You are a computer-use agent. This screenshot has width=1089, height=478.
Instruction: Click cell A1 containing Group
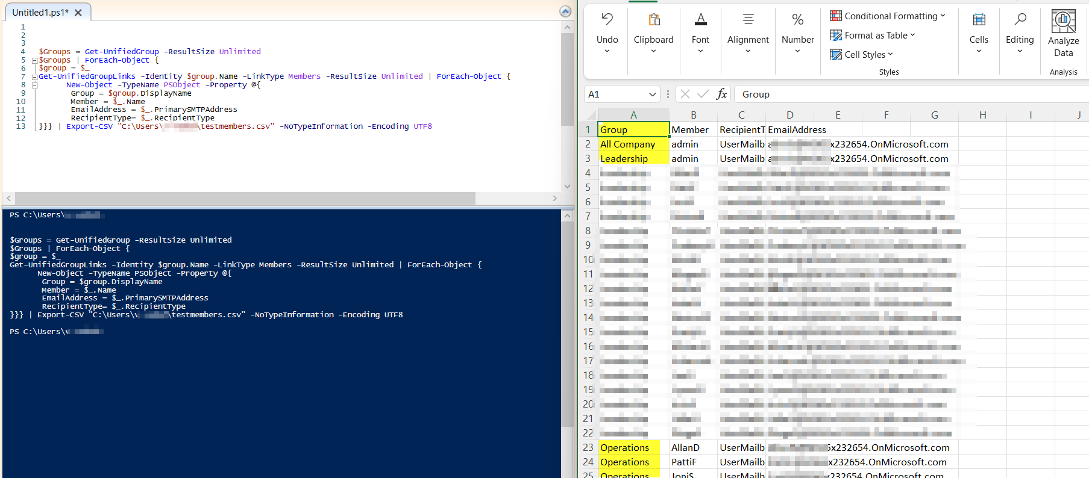[633, 129]
